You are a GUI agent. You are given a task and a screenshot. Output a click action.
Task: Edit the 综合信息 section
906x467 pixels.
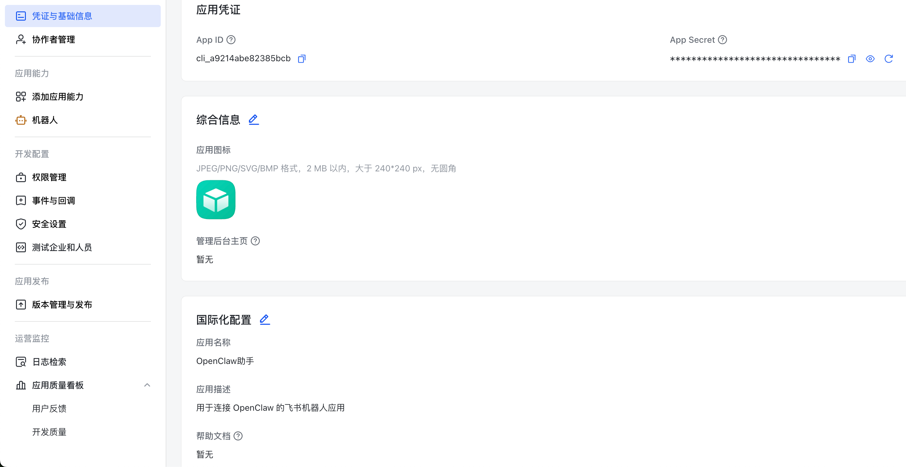click(x=253, y=120)
